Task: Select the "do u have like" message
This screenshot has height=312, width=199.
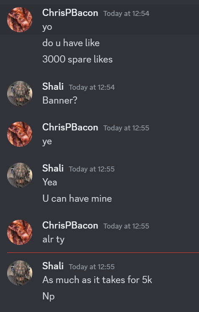Action: [x=71, y=43]
